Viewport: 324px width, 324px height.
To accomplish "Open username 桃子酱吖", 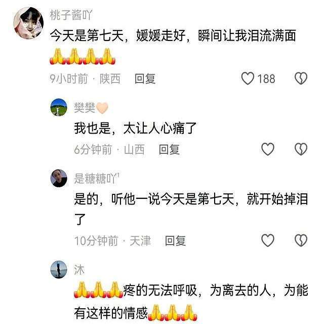I will pos(71,15).
